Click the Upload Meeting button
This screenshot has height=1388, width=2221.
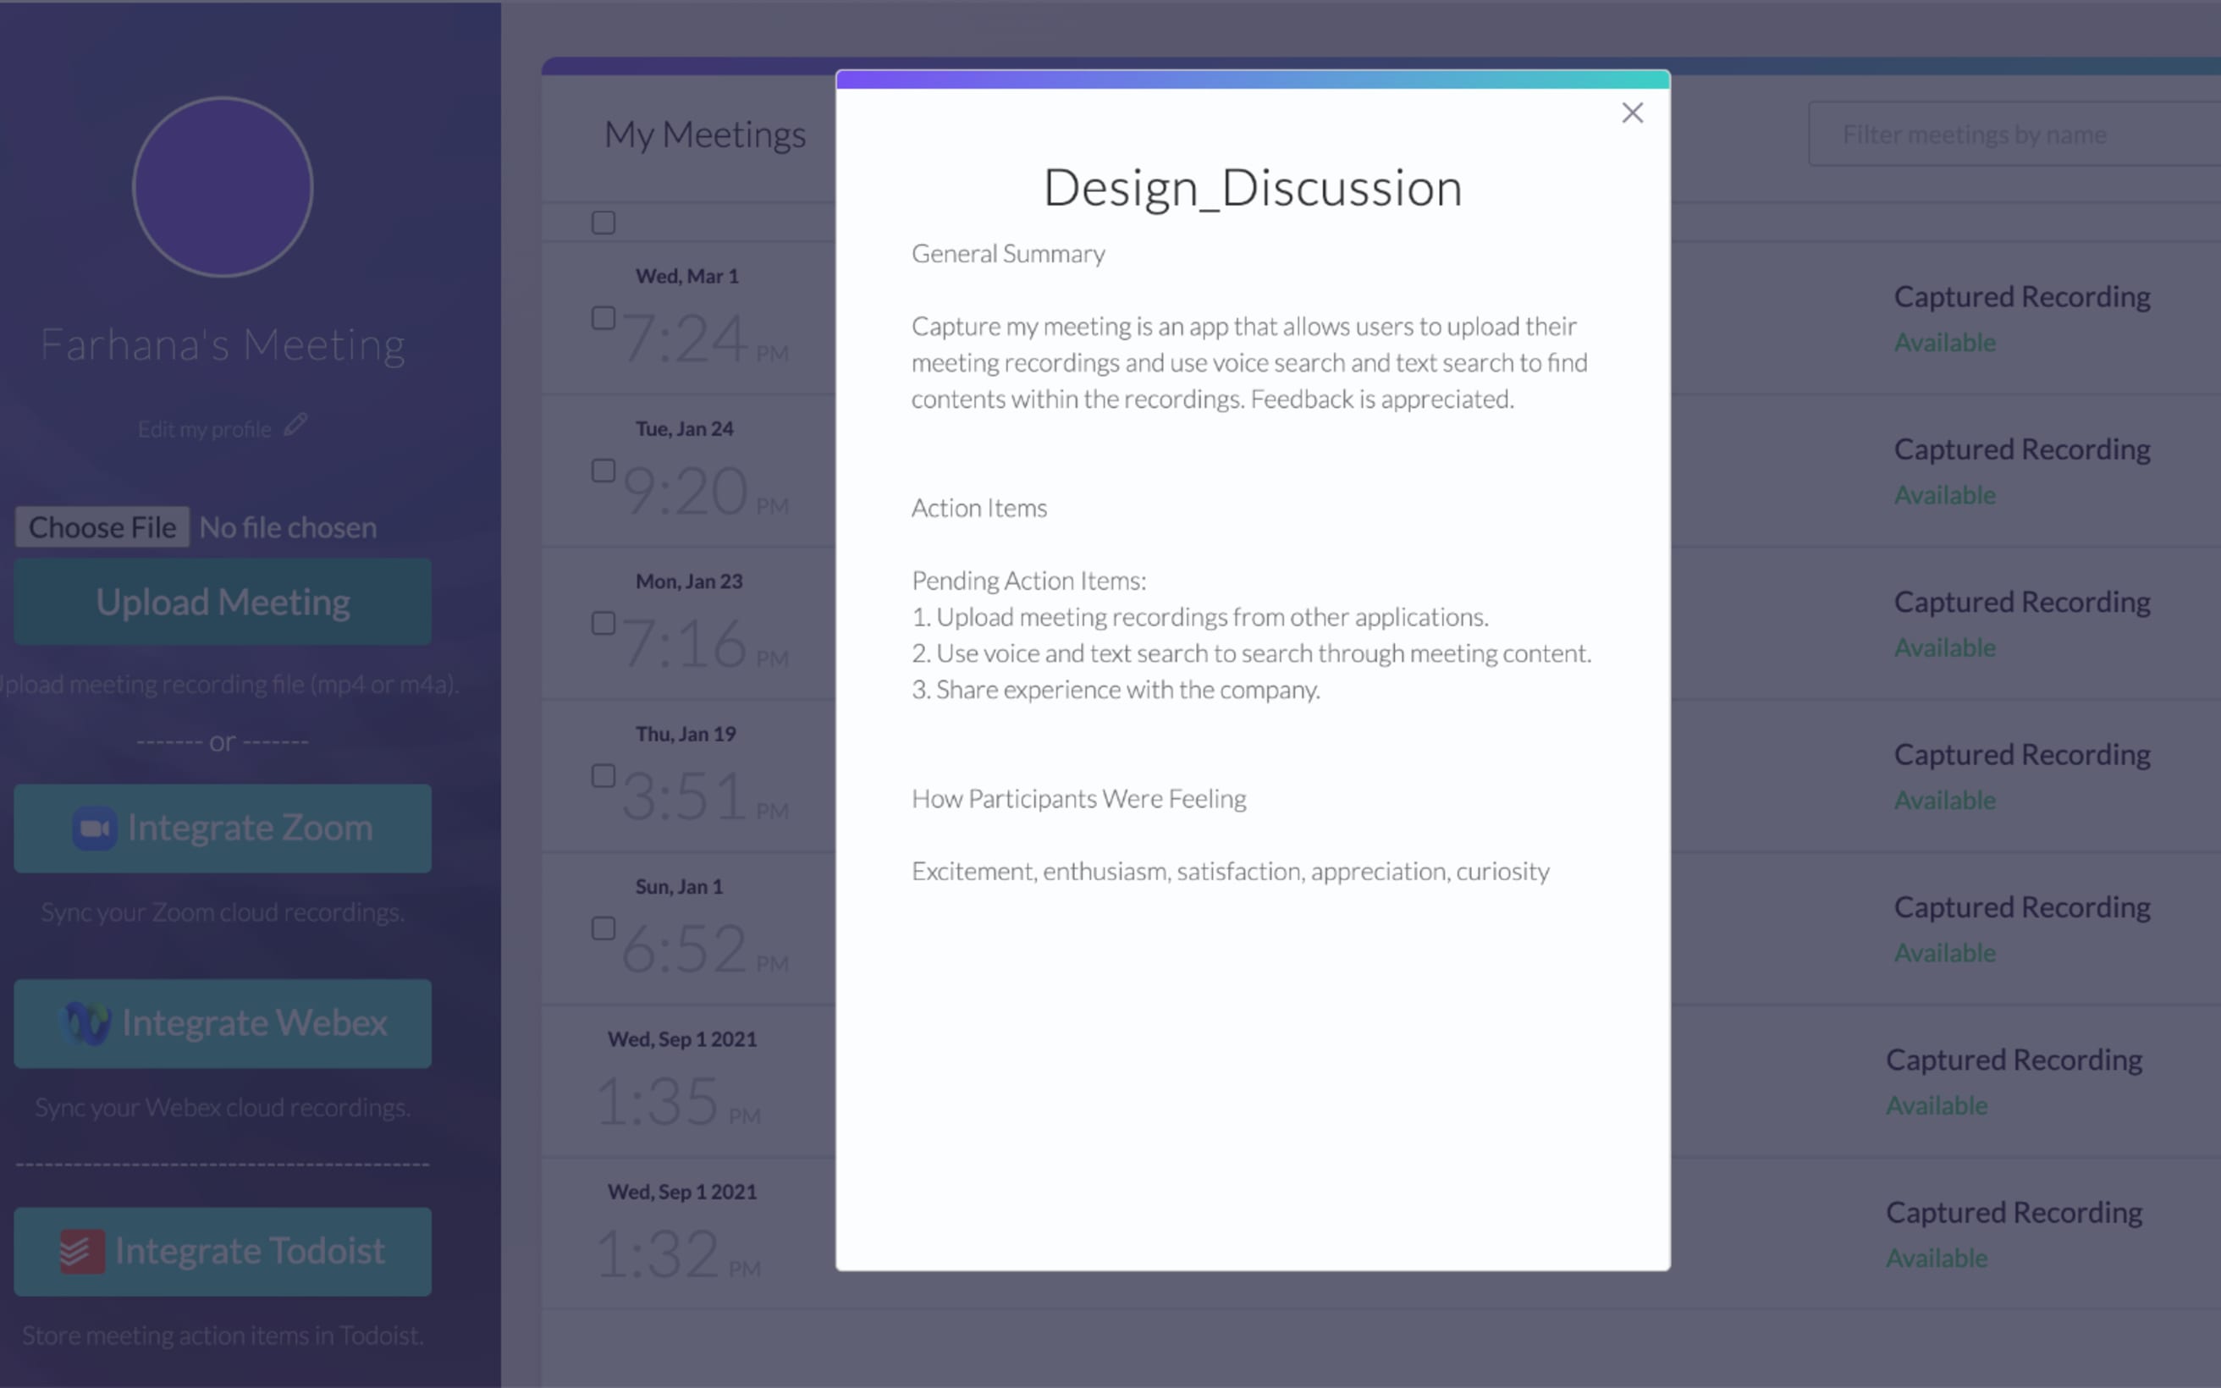pos(223,600)
